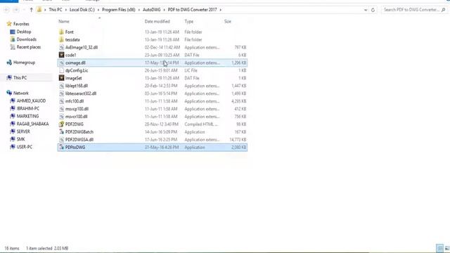Select the msvcp100.dll file name
Image resolution: width=450 pixels, height=253 pixels.
(77, 109)
